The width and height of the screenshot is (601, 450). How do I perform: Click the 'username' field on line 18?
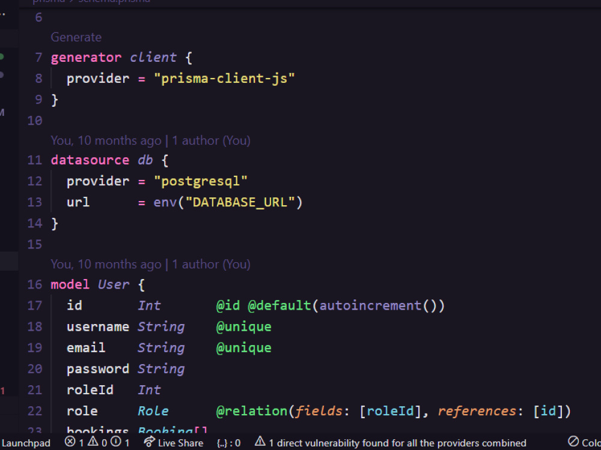coord(98,326)
